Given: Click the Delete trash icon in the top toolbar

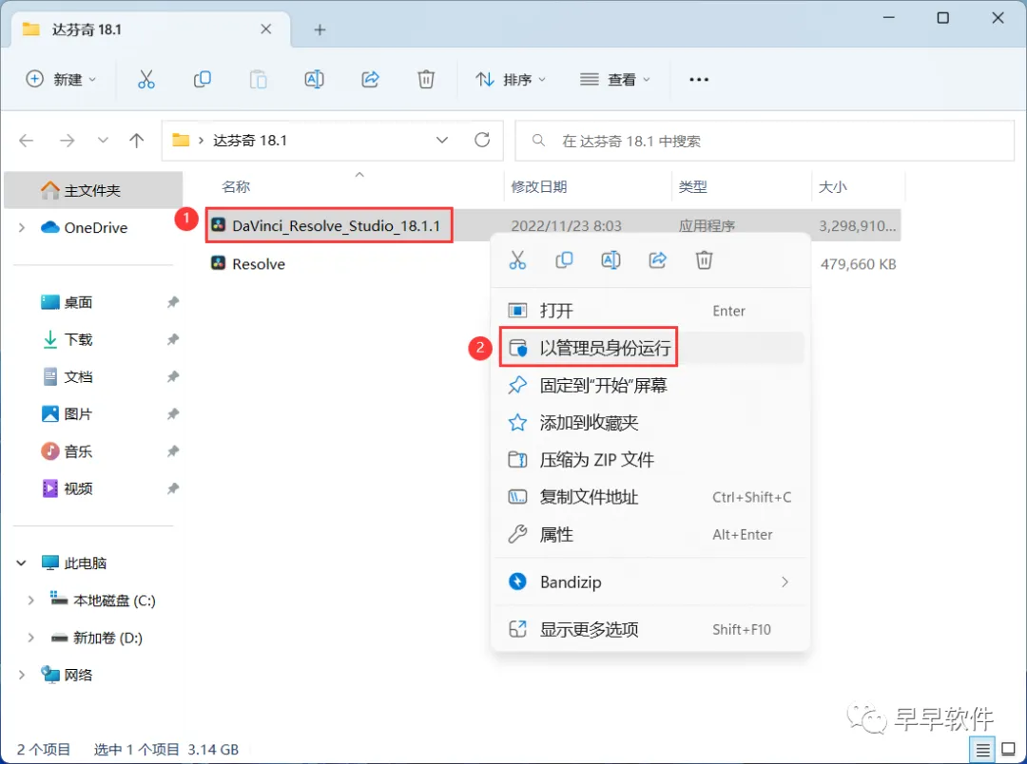Looking at the screenshot, I should pyautogui.click(x=426, y=79).
